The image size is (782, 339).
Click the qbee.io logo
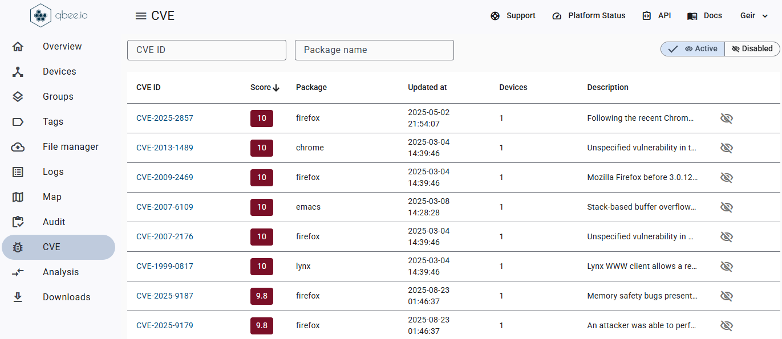point(59,16)
